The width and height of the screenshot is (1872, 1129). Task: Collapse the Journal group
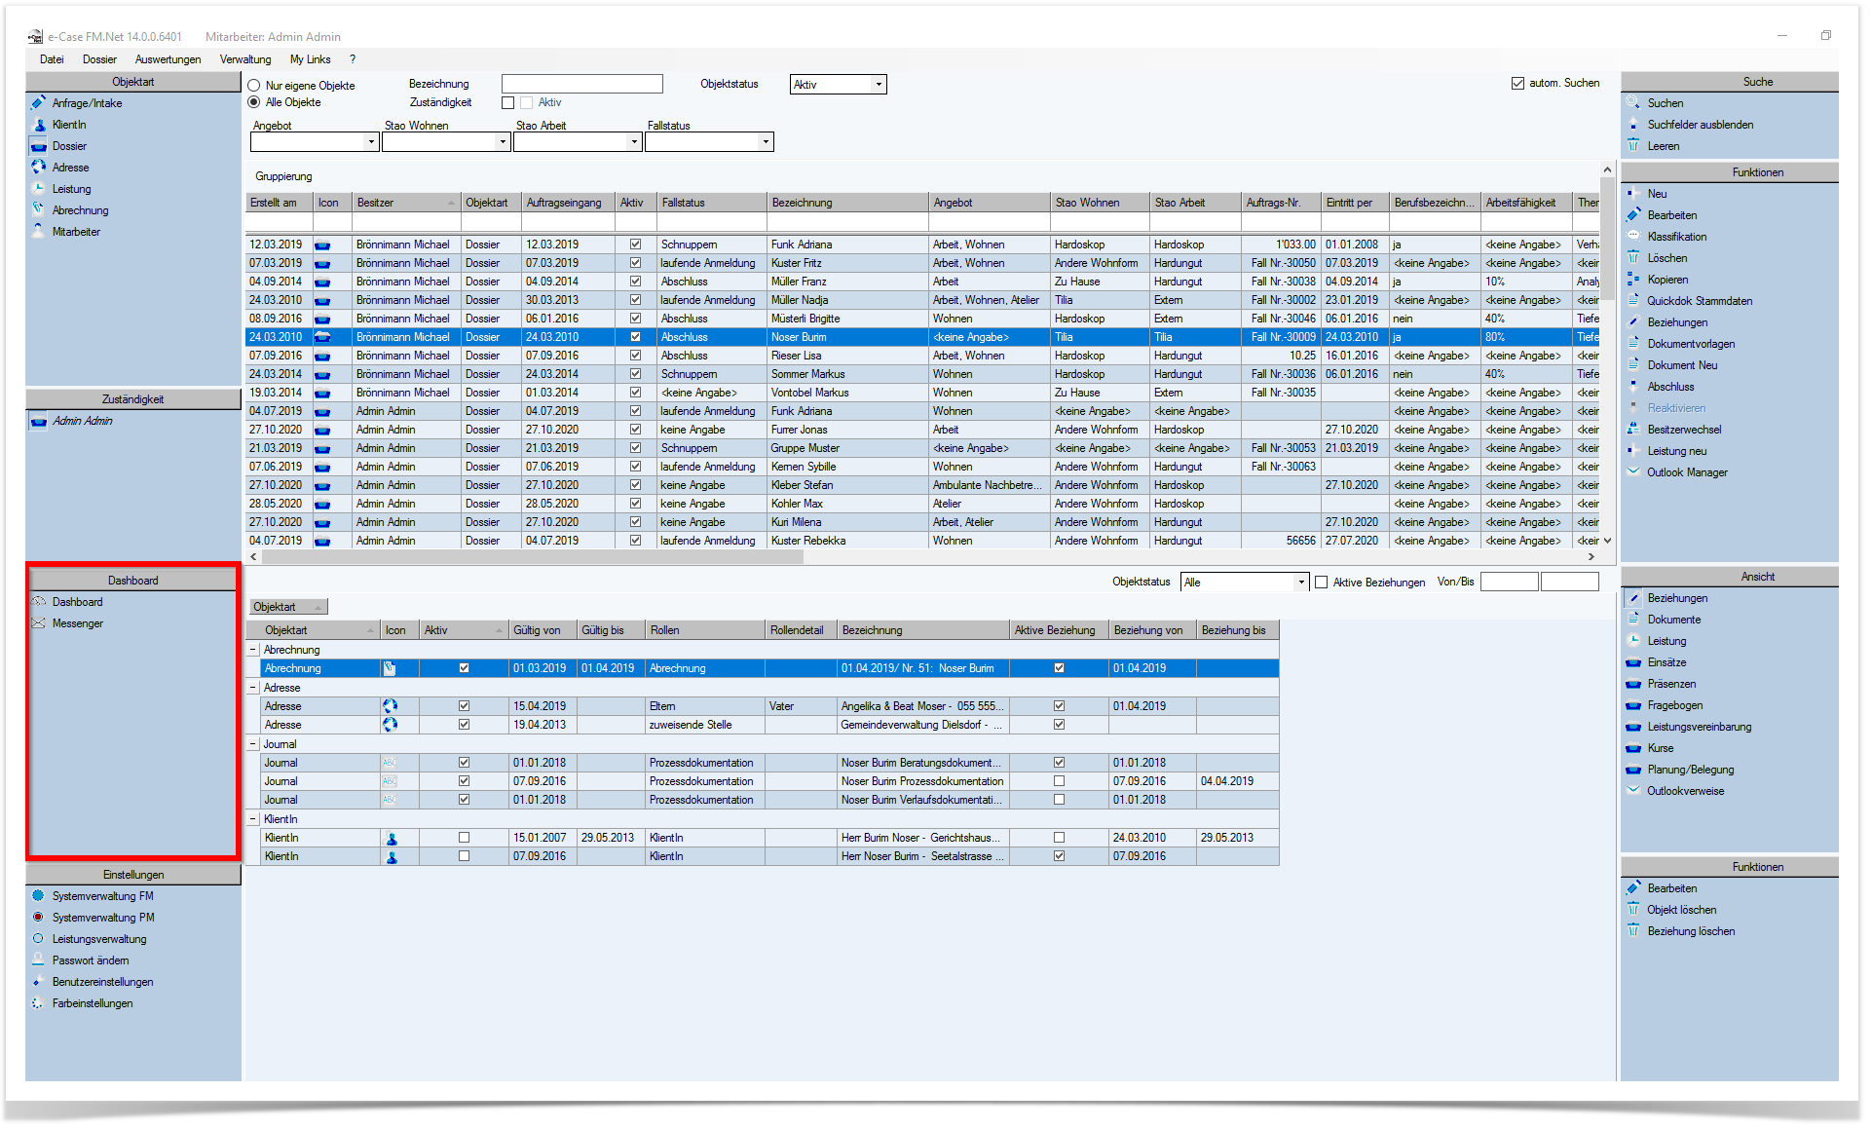pyautogui.click(x=253, y=744)
